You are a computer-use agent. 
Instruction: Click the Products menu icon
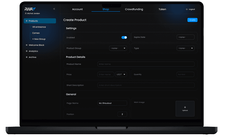pos(27,21)
